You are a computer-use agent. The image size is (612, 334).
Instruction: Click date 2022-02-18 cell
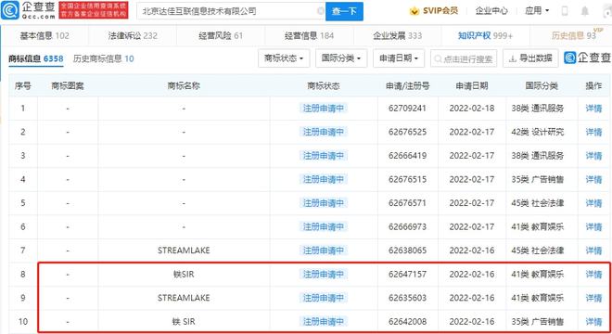[x=471, y=109]
